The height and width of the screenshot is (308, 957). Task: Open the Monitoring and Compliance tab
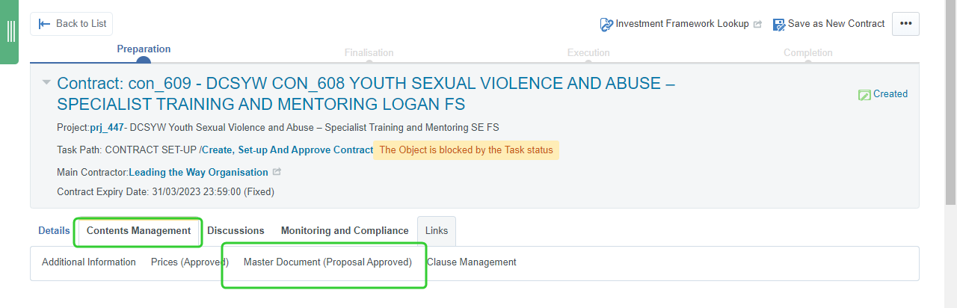(x=345, y=231)
